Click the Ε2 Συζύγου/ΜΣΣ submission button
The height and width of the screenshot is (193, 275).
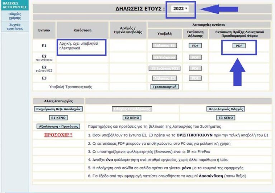click(x=164, y=68)
